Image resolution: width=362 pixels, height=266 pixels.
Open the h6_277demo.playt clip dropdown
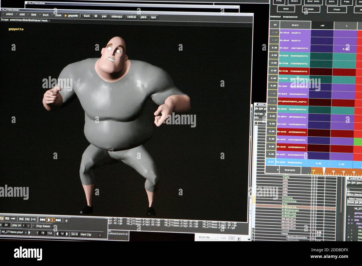26,232
